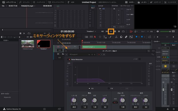Viewport: 178px width, 111px height.
Task: Select the razor scissors tool
Action: [x=116, y=37]
